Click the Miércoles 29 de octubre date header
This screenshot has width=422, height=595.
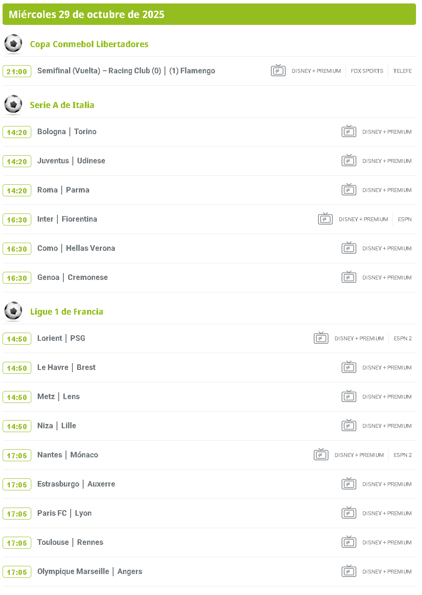pos(87,15)
